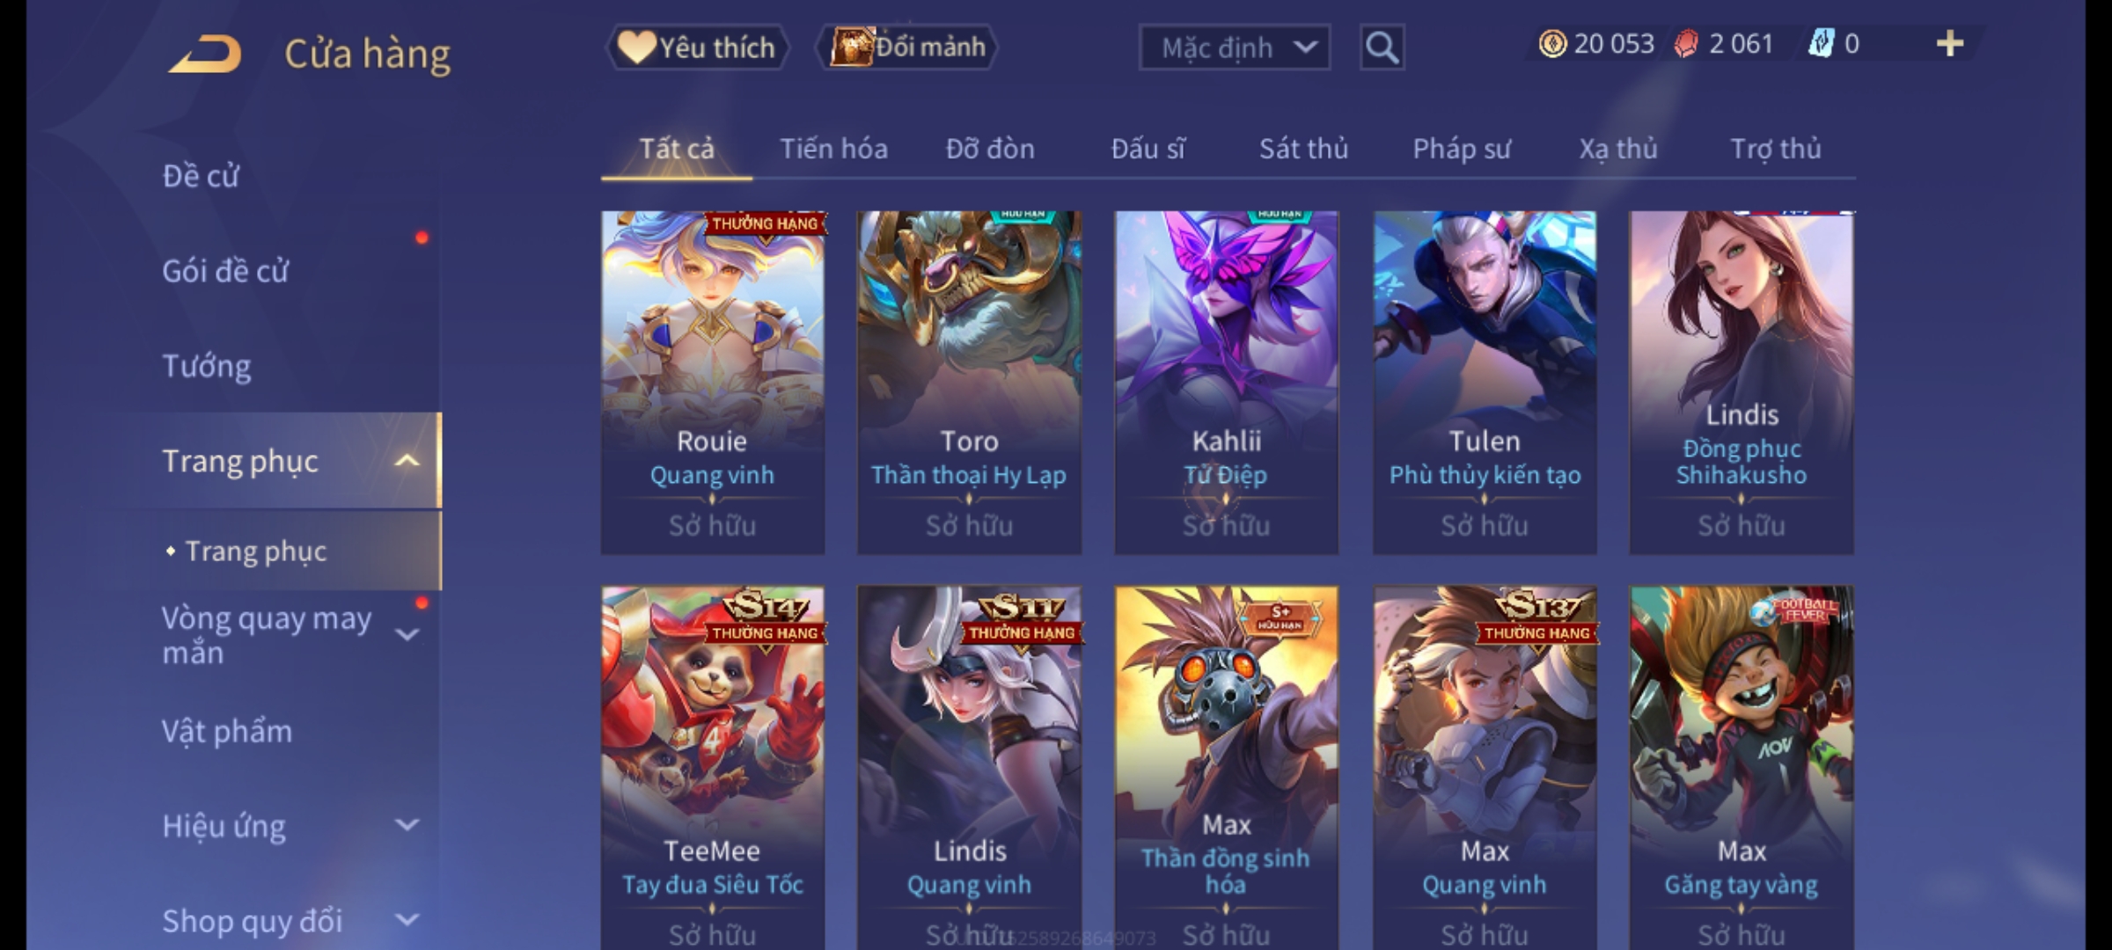The image size is (2112, 950).
Task: Open the search magnifier icon
Action: tap(1382, 47)
